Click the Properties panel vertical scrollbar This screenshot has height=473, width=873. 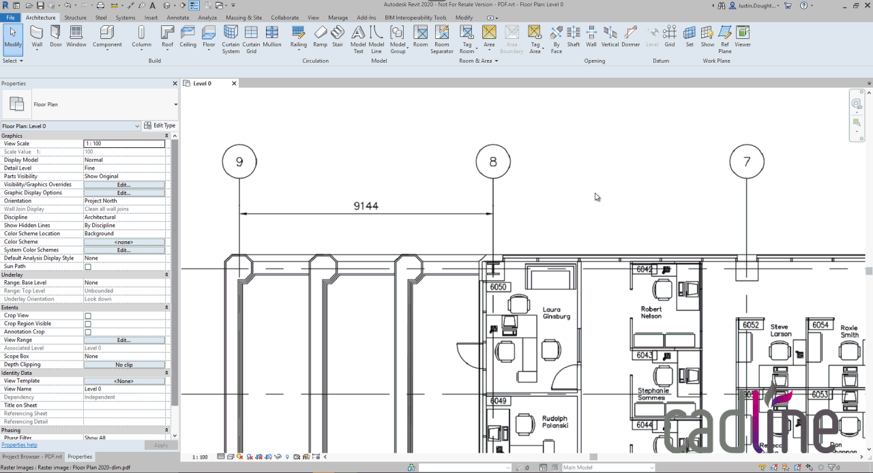point(175,273)
